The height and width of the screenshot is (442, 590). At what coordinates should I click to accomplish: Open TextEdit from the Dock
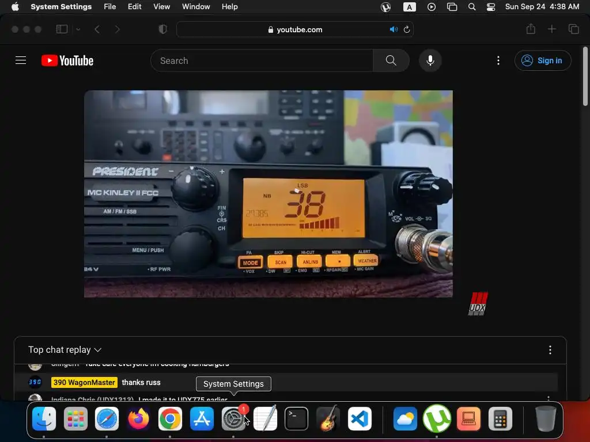(265, 419)
